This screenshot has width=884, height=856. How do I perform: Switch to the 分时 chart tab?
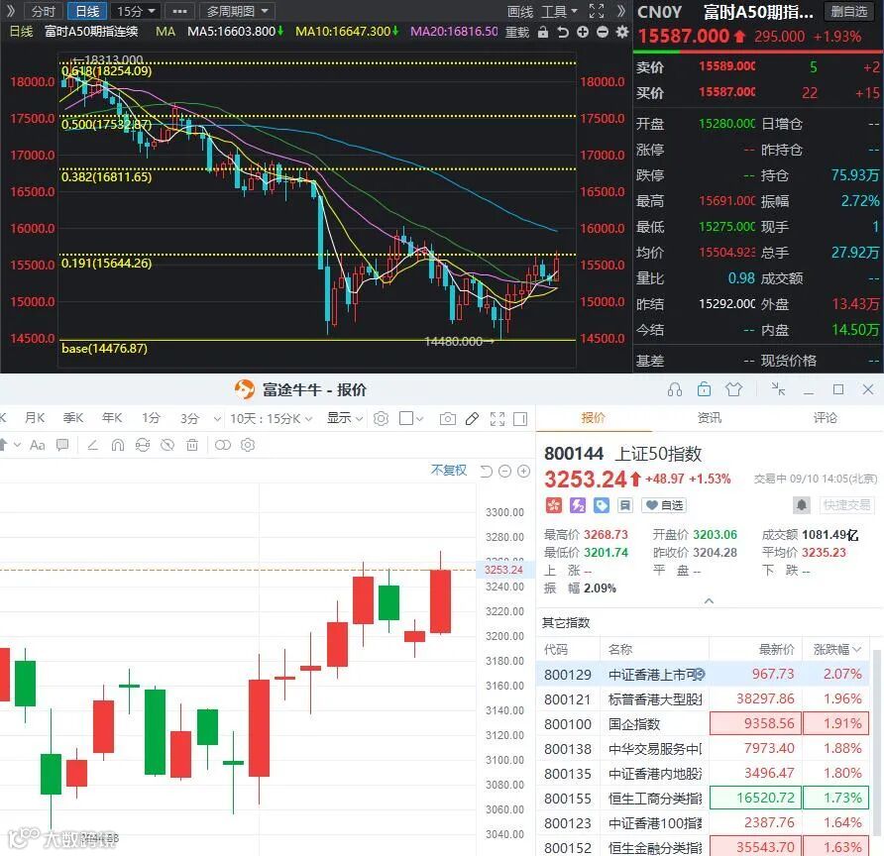pos(43,11)
